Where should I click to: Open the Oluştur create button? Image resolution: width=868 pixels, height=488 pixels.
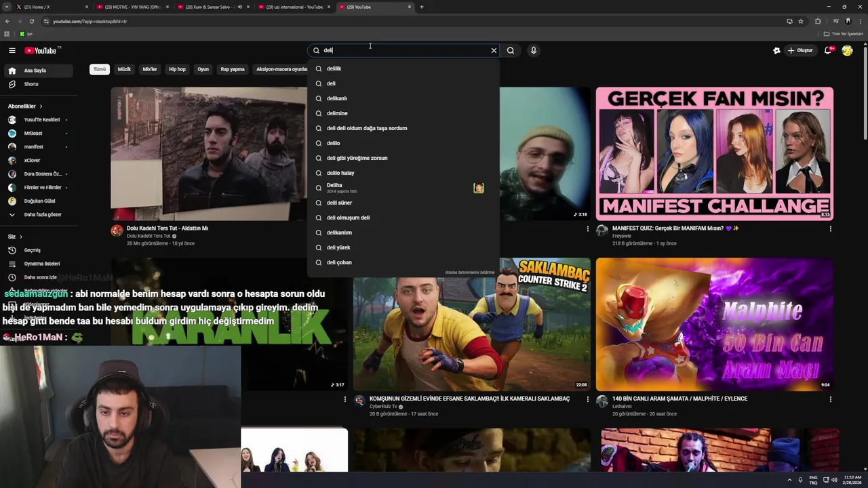click(x=800, y=50)
